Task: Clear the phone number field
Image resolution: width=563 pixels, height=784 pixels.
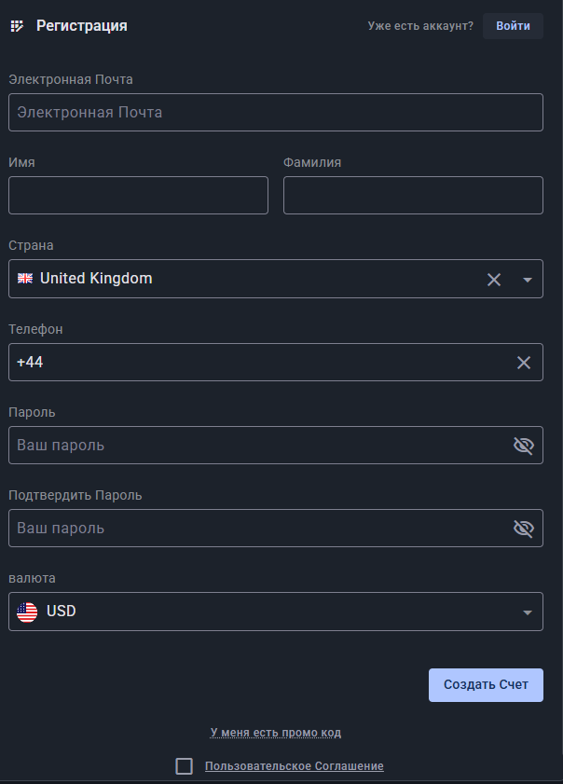Action: [x=524, y=363]
